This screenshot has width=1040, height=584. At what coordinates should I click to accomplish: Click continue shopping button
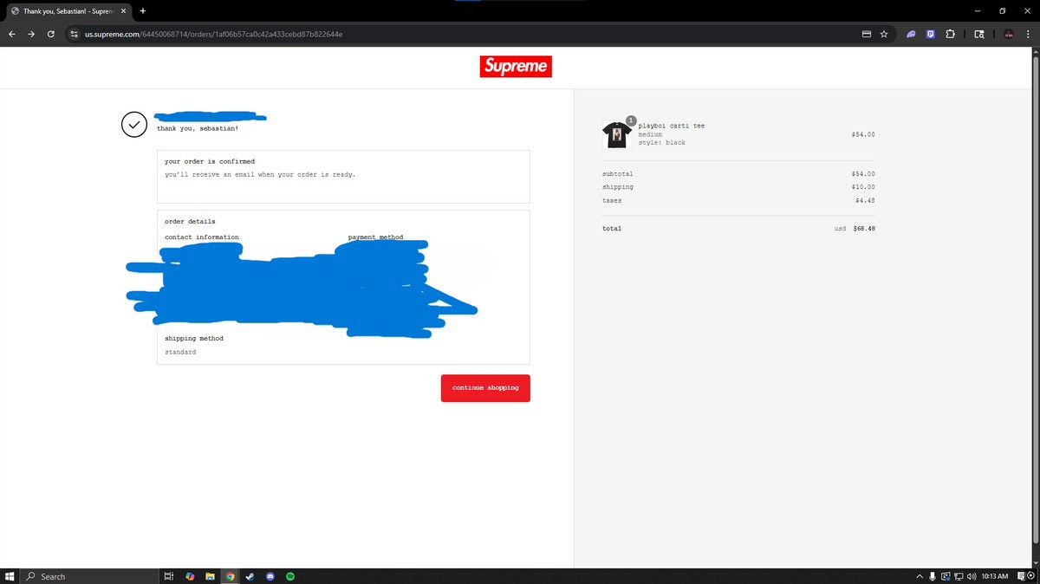[x=485, y=388]
